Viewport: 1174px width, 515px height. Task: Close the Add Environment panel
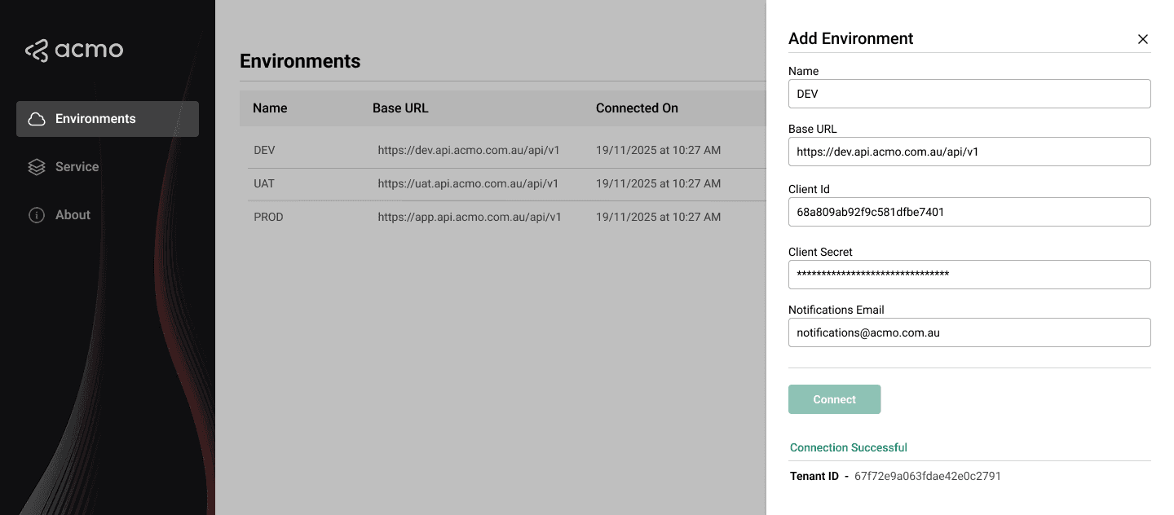(1142, 38)
